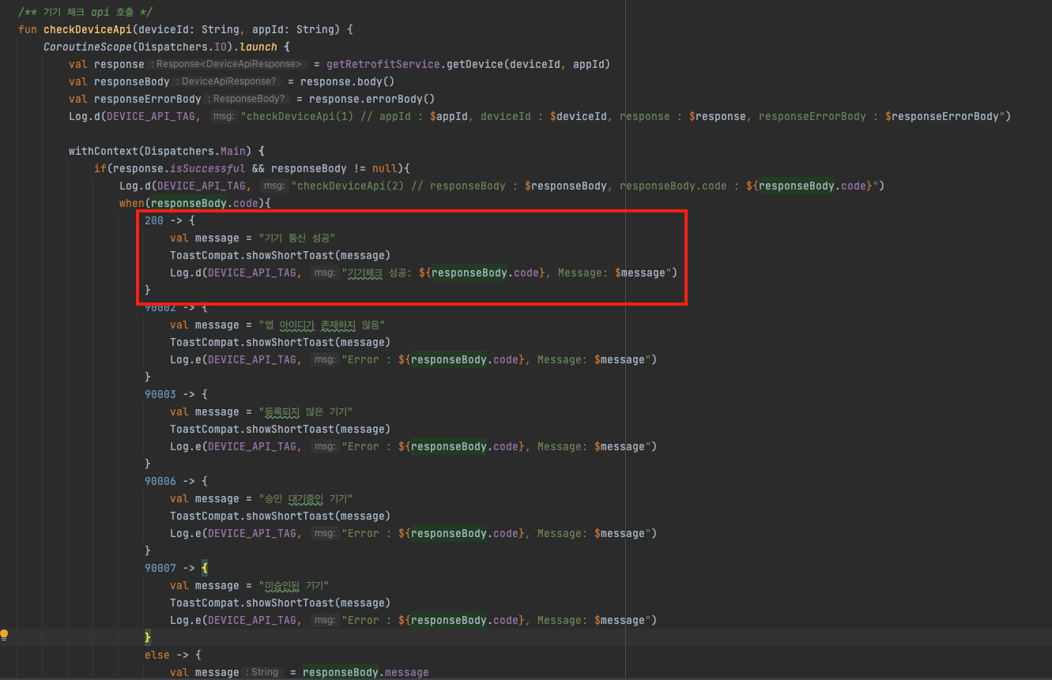Click the "기기 통신 성공" string literal
This screenshot has height=680, width=1052.
click(297, 238)
